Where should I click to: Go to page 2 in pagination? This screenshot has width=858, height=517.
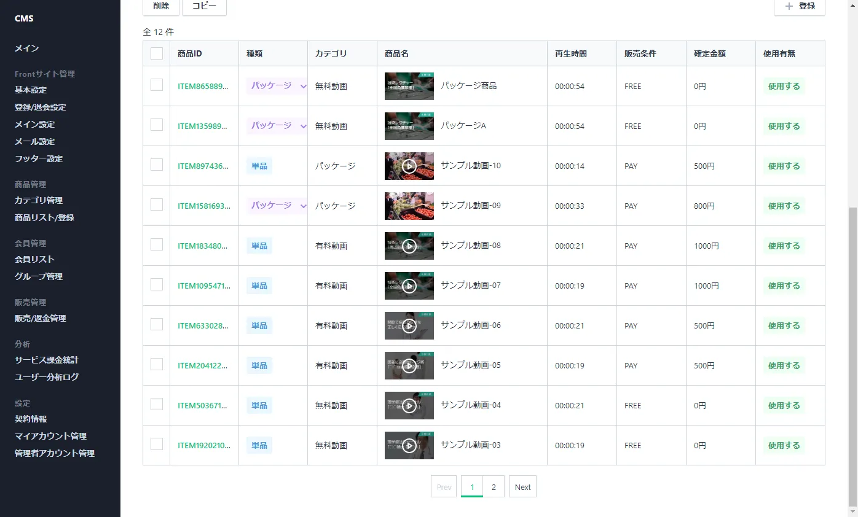coord(494,487)
